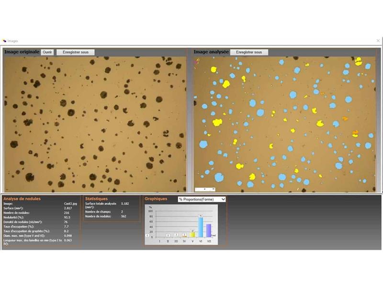Select the yellow type V chart bar
Image resolution: width=383 pixels, height=287 pixels.
click(x=192, y=234)
